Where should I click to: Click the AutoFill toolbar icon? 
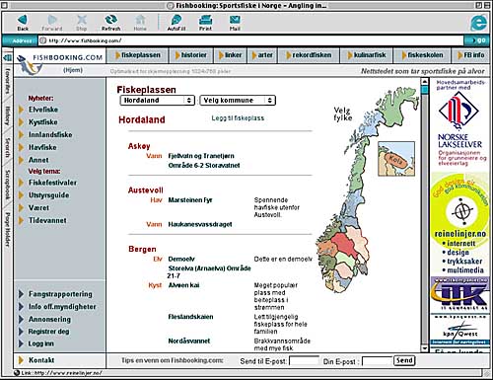pyautogui.click(x=176, y=20)
